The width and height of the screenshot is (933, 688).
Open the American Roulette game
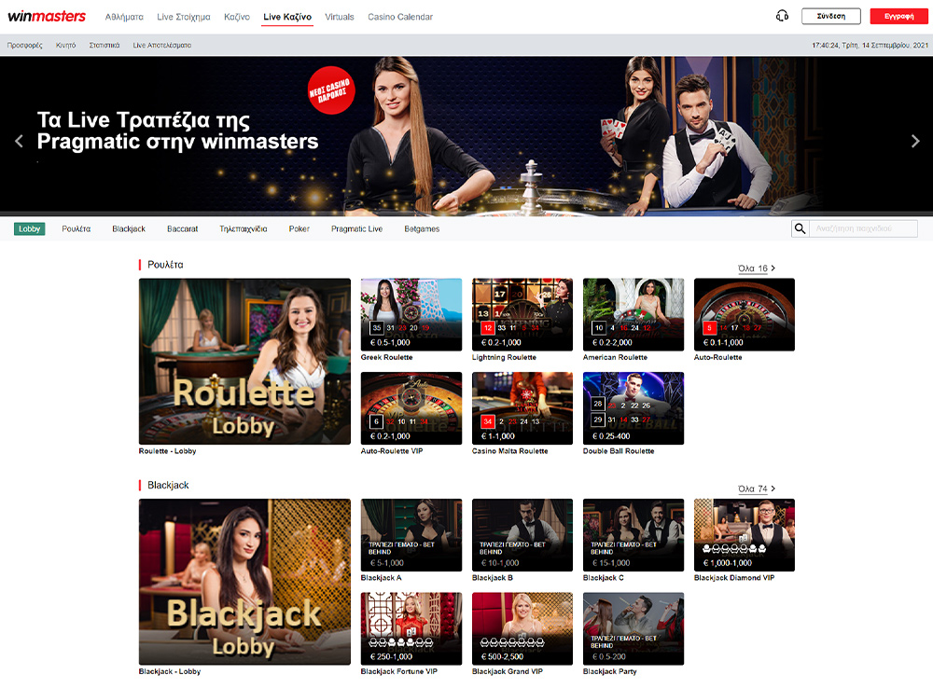[x=634, y=314]
